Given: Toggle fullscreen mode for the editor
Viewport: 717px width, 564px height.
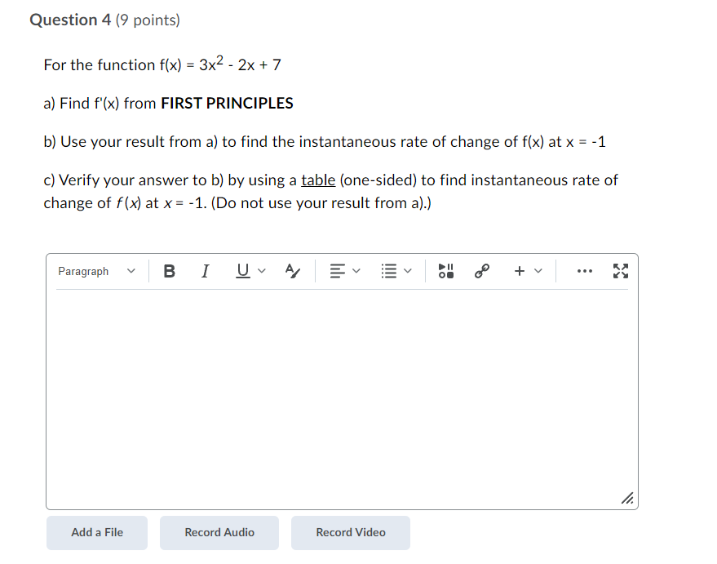Looking at the screenshot, I should point(621,271).
